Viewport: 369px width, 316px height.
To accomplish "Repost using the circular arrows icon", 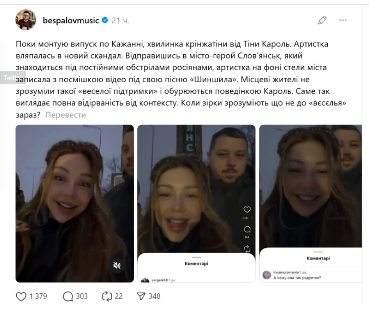I will point(107,296).
